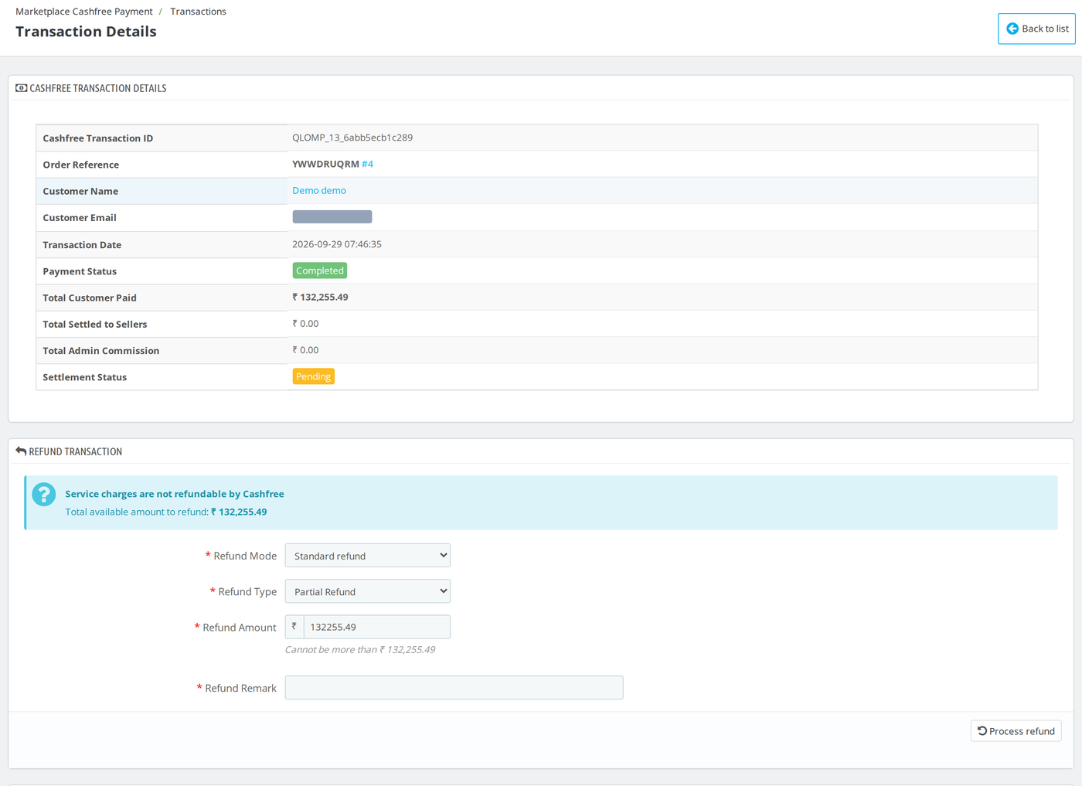
Task: Select transaction ID QLOMP_13_6abb5ecb1c289
Action: click(352, 138)
